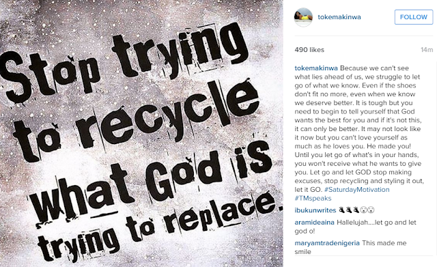This screenshot has width=437, height=267.
Task: Open the #SaturdayMotivation hashtag
Action: (356, 190)
